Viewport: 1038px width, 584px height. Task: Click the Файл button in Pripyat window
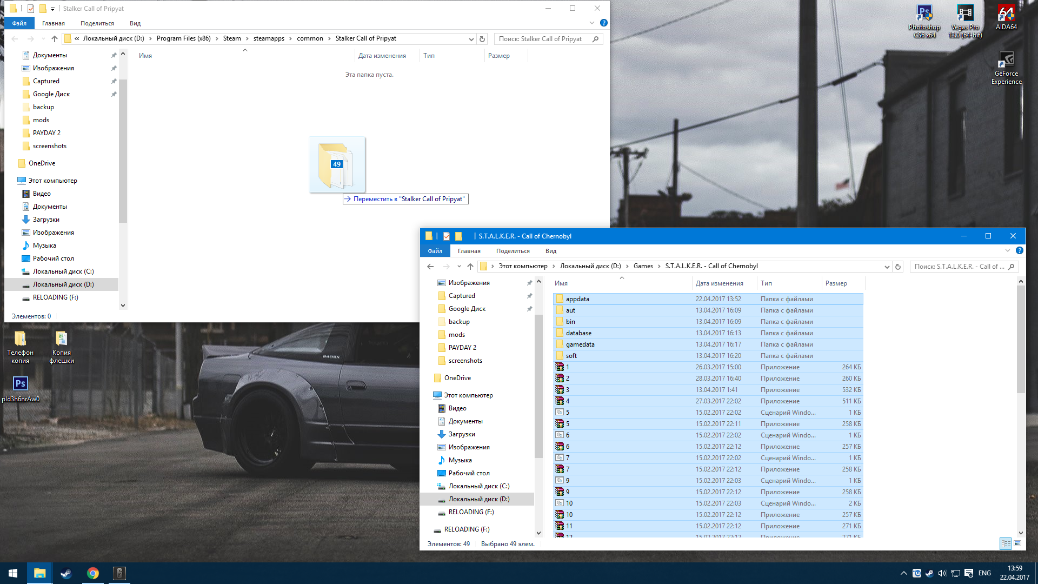click(19, 23)
